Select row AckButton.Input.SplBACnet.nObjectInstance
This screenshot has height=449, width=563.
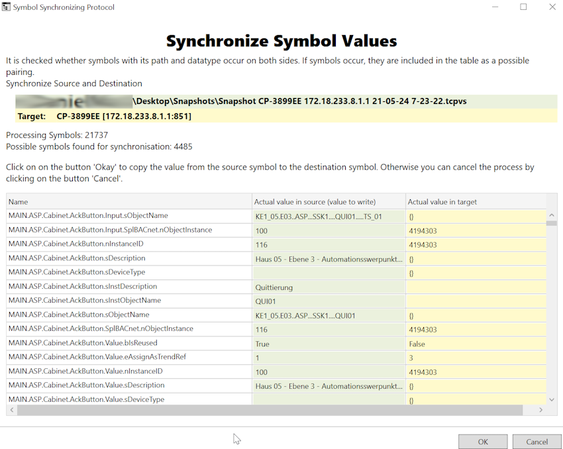(x=276, y=230)
